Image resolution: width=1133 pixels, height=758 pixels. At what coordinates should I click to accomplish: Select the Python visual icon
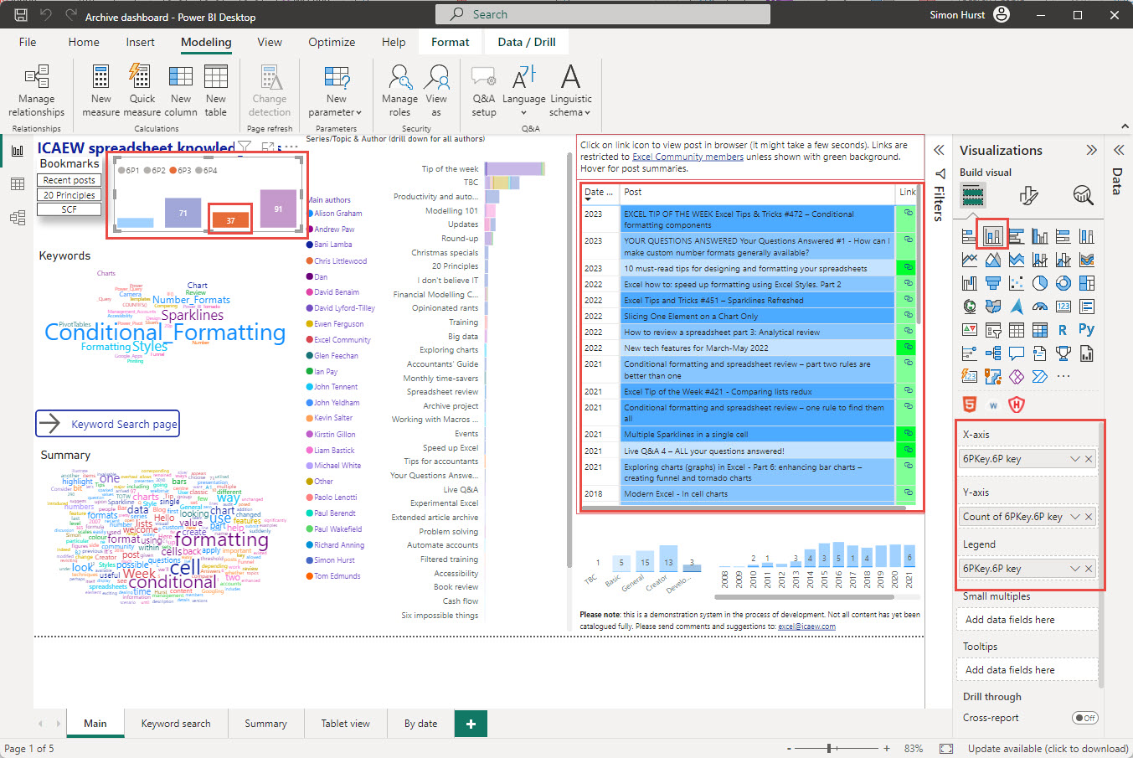coord(1087,329)
